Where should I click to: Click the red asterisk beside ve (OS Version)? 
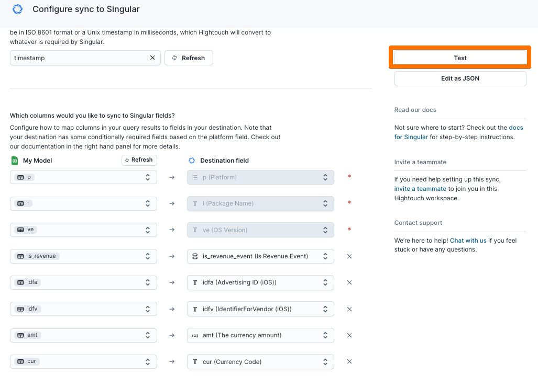[349, 229]
